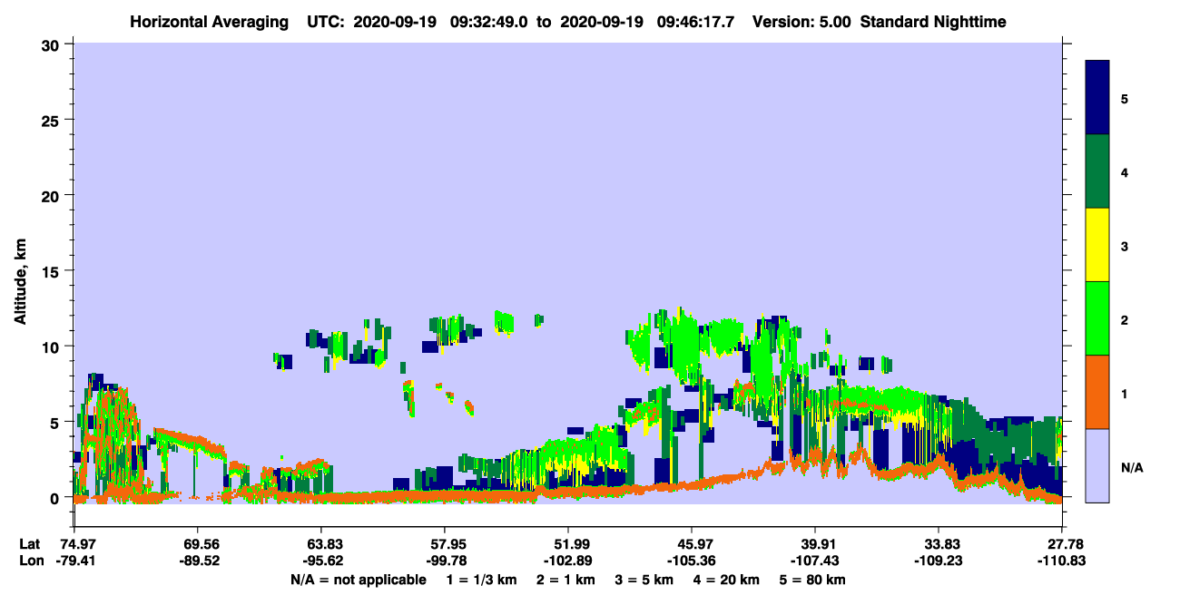The width and height of the screenshot is (1180, 605).
Task: Click legend text '2 = 1 km'
Action: [x=565, y=580]
